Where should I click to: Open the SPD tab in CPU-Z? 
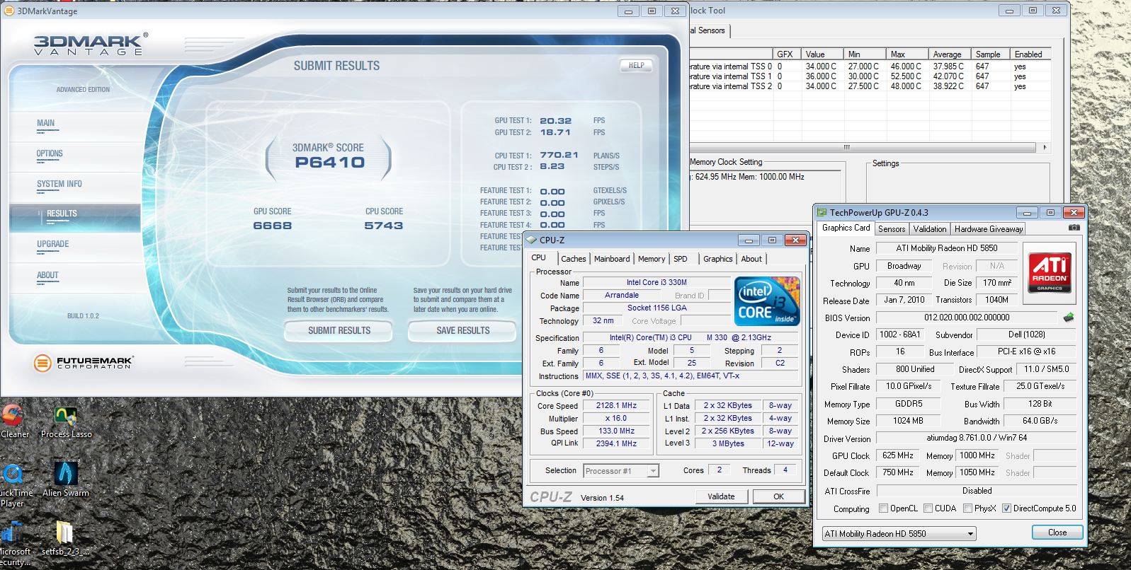(x=681, y=259)
